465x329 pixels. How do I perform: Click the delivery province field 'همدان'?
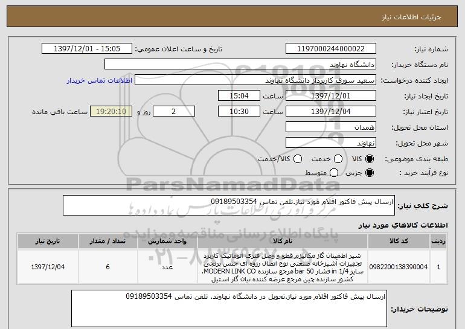coord(331,127)
